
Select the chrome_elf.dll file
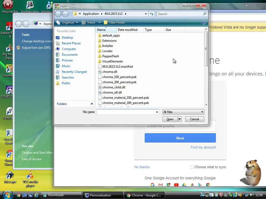tap(112, 93)
